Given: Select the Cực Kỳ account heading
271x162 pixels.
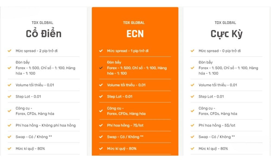Looking at the screenshot, I should (227, 34).
